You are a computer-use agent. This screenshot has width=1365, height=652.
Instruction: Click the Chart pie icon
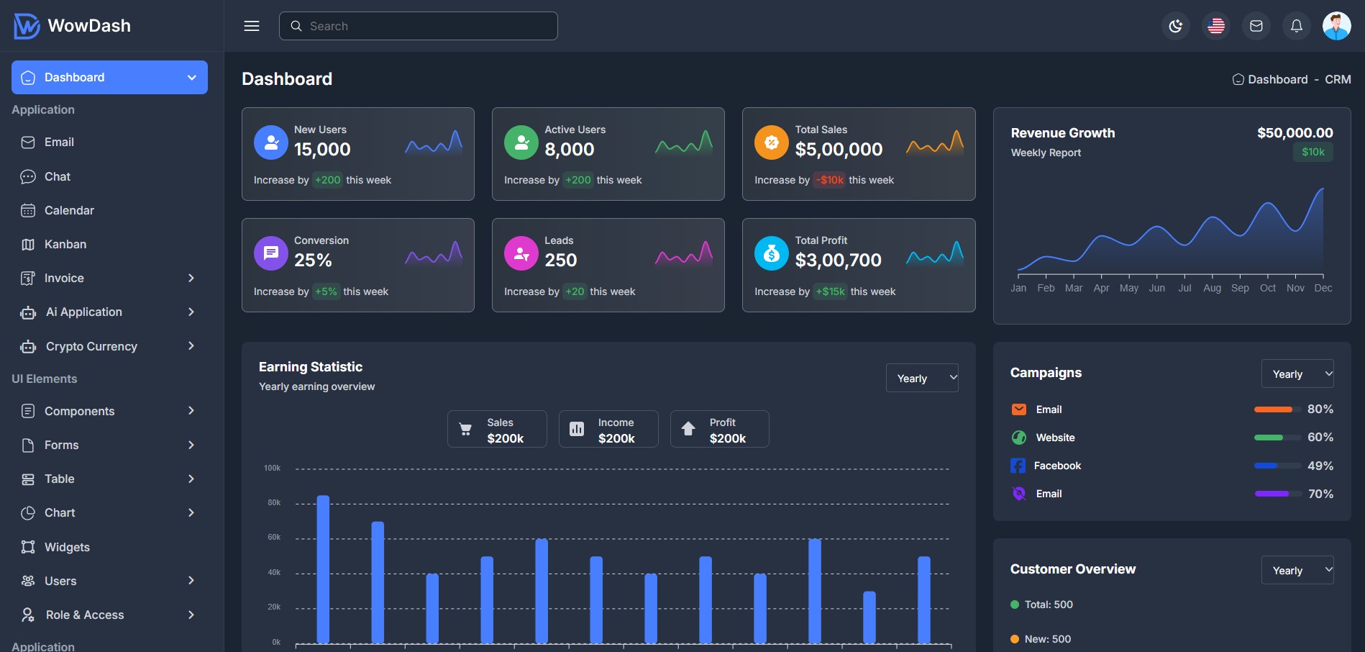tap(28, 513)
